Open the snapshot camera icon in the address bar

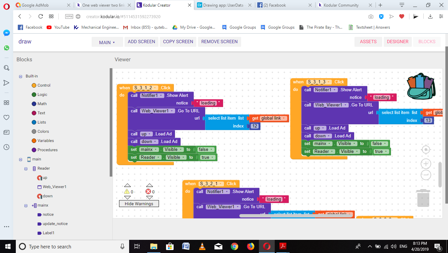(371, 16)
